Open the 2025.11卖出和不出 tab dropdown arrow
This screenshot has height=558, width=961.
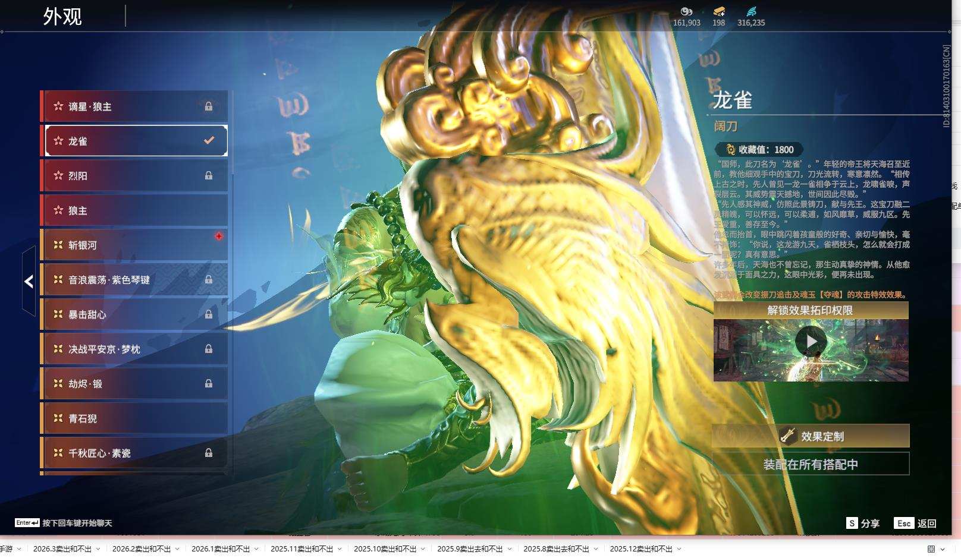(x=340, y=549)
